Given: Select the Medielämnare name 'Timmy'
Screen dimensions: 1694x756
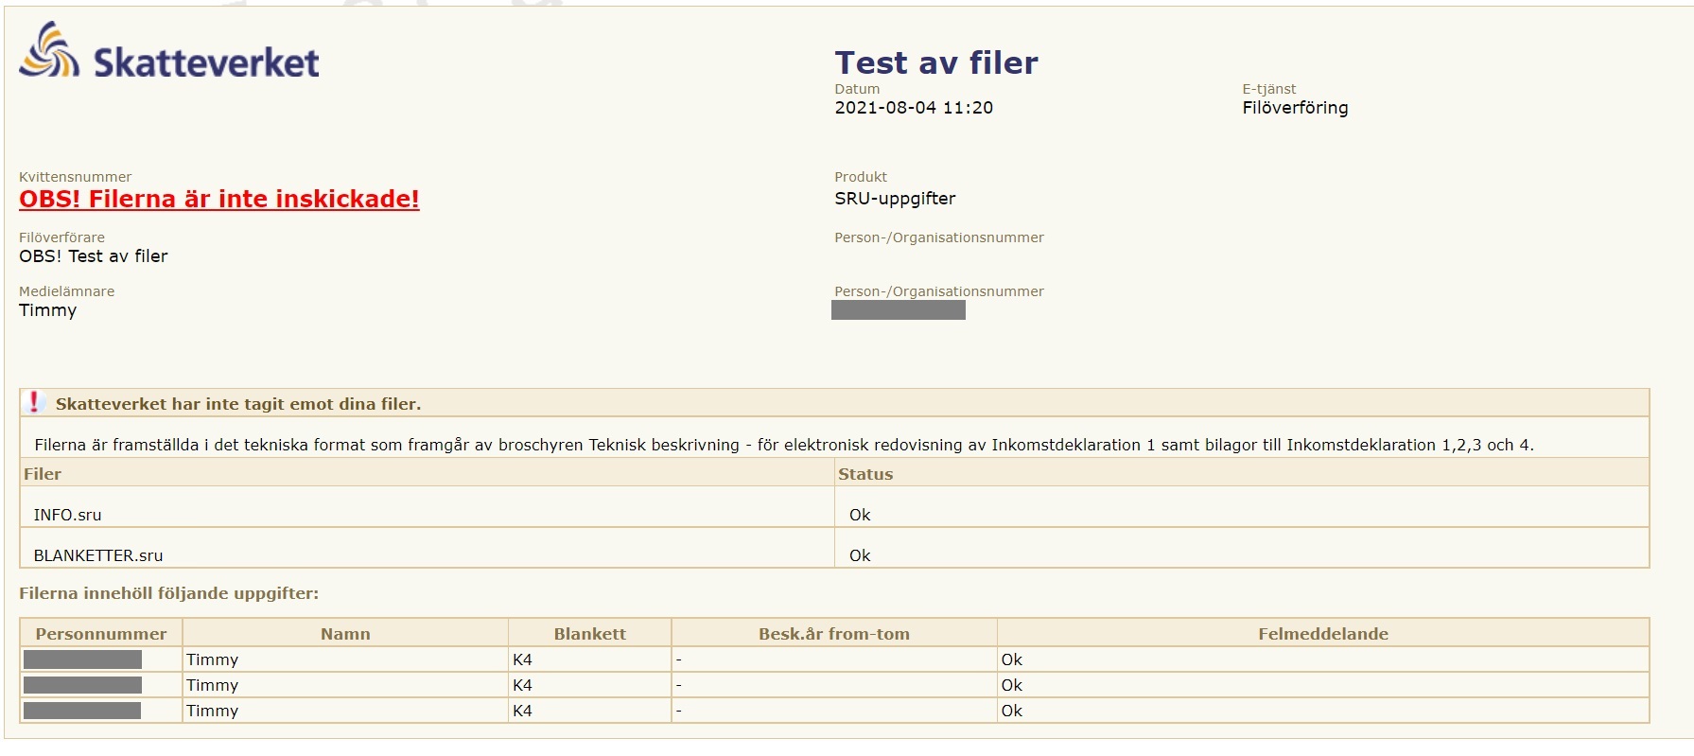Looking at the screenshot, I should click(48, 310).
